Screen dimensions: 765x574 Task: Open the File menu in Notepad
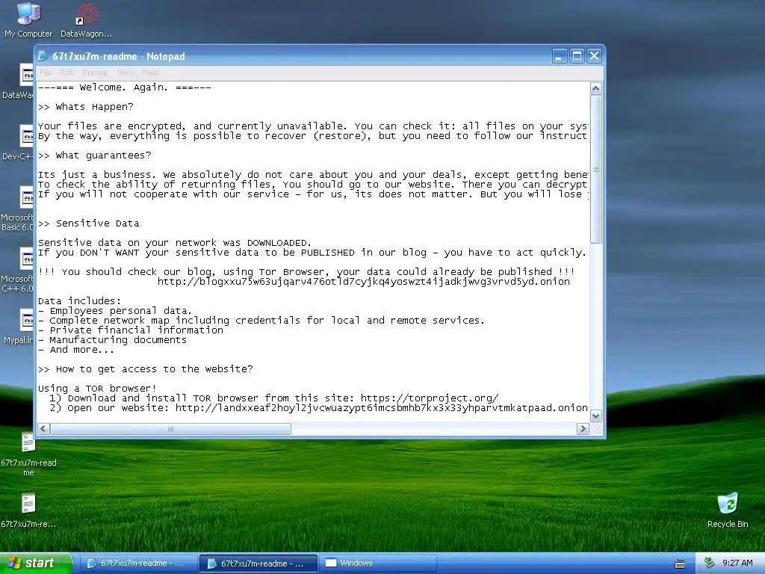[46, 72]
